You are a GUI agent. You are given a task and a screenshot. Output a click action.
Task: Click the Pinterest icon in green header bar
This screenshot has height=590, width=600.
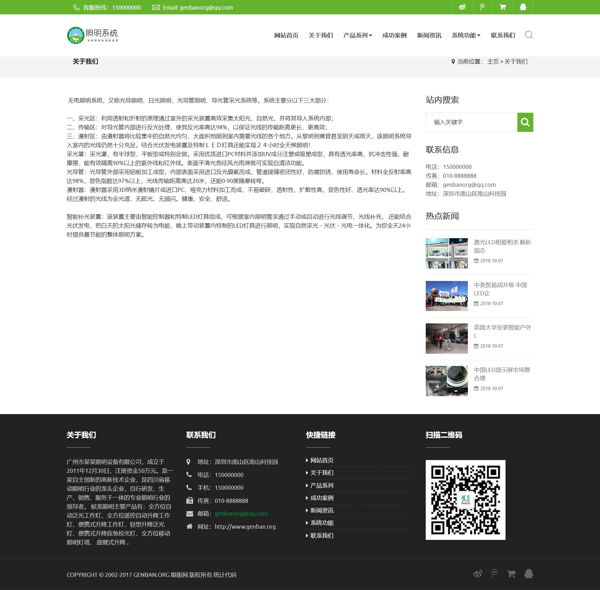tap(482, 7)
